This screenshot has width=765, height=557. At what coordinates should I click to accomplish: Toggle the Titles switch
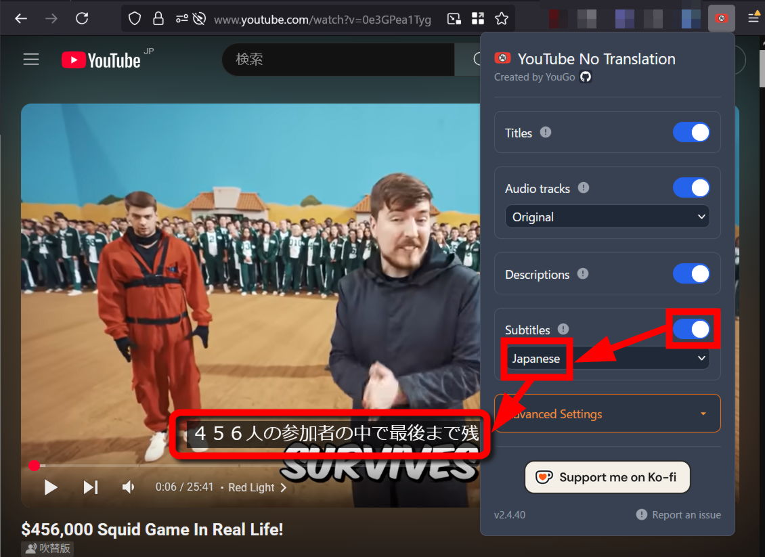pyautogui.click(x=691, y=132)
